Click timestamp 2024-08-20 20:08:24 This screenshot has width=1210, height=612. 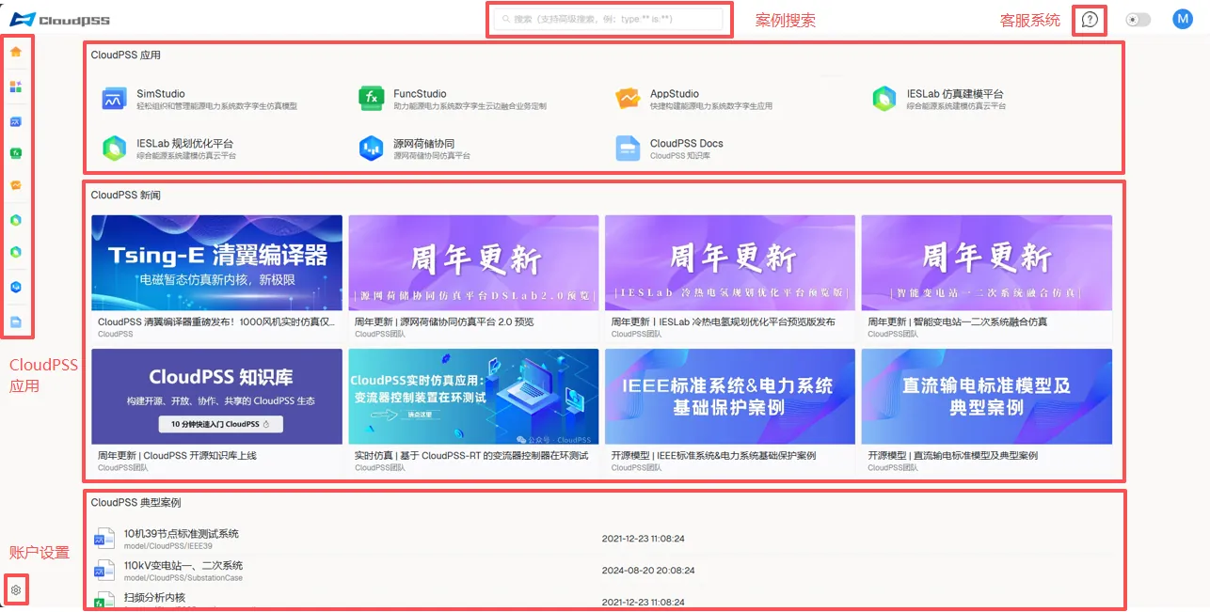point(648,571)
